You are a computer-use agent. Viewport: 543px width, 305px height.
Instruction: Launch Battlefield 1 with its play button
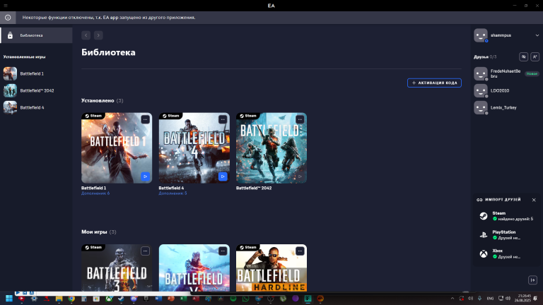(145, 177)
